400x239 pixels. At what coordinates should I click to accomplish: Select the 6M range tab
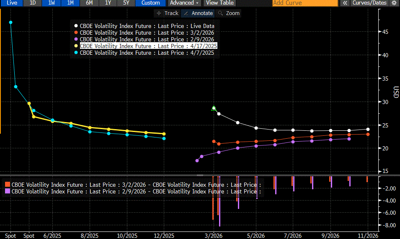coord(89,3)
